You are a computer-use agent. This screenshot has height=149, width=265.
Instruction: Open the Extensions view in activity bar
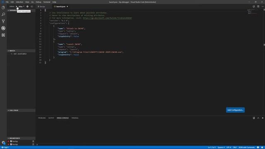pyautogui.click(x=3, y=35)
